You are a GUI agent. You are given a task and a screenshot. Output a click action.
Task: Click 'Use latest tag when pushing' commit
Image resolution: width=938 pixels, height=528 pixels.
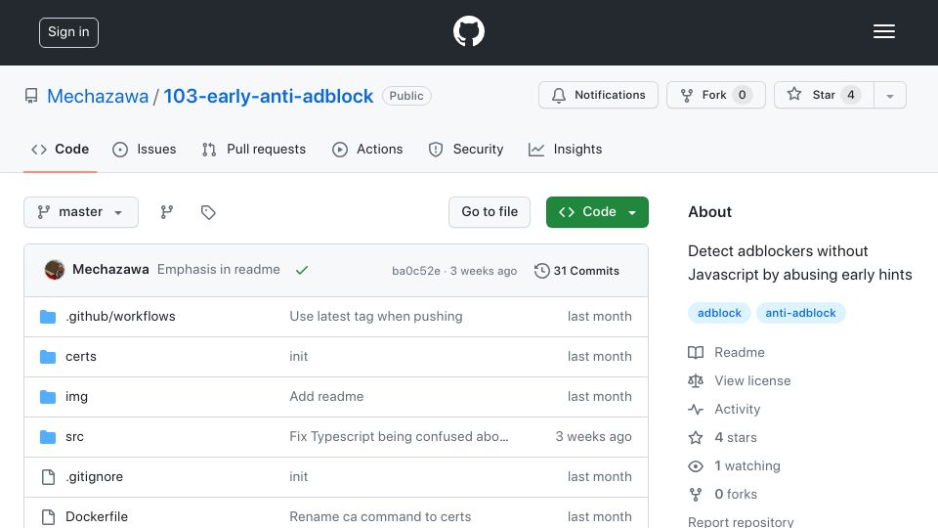[x=375, y=316]
